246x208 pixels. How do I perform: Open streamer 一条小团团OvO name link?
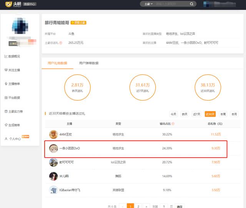70,149
